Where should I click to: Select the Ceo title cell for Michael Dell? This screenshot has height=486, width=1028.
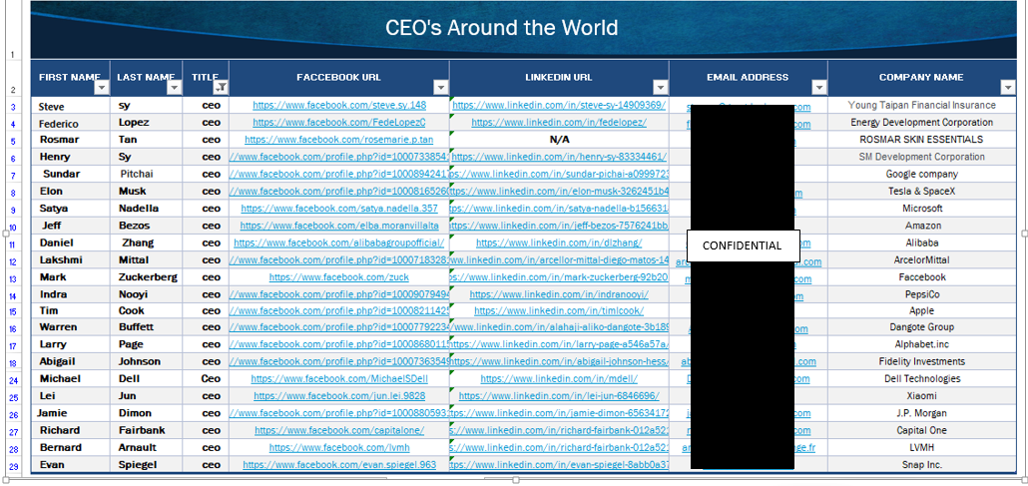click(206, 378)
